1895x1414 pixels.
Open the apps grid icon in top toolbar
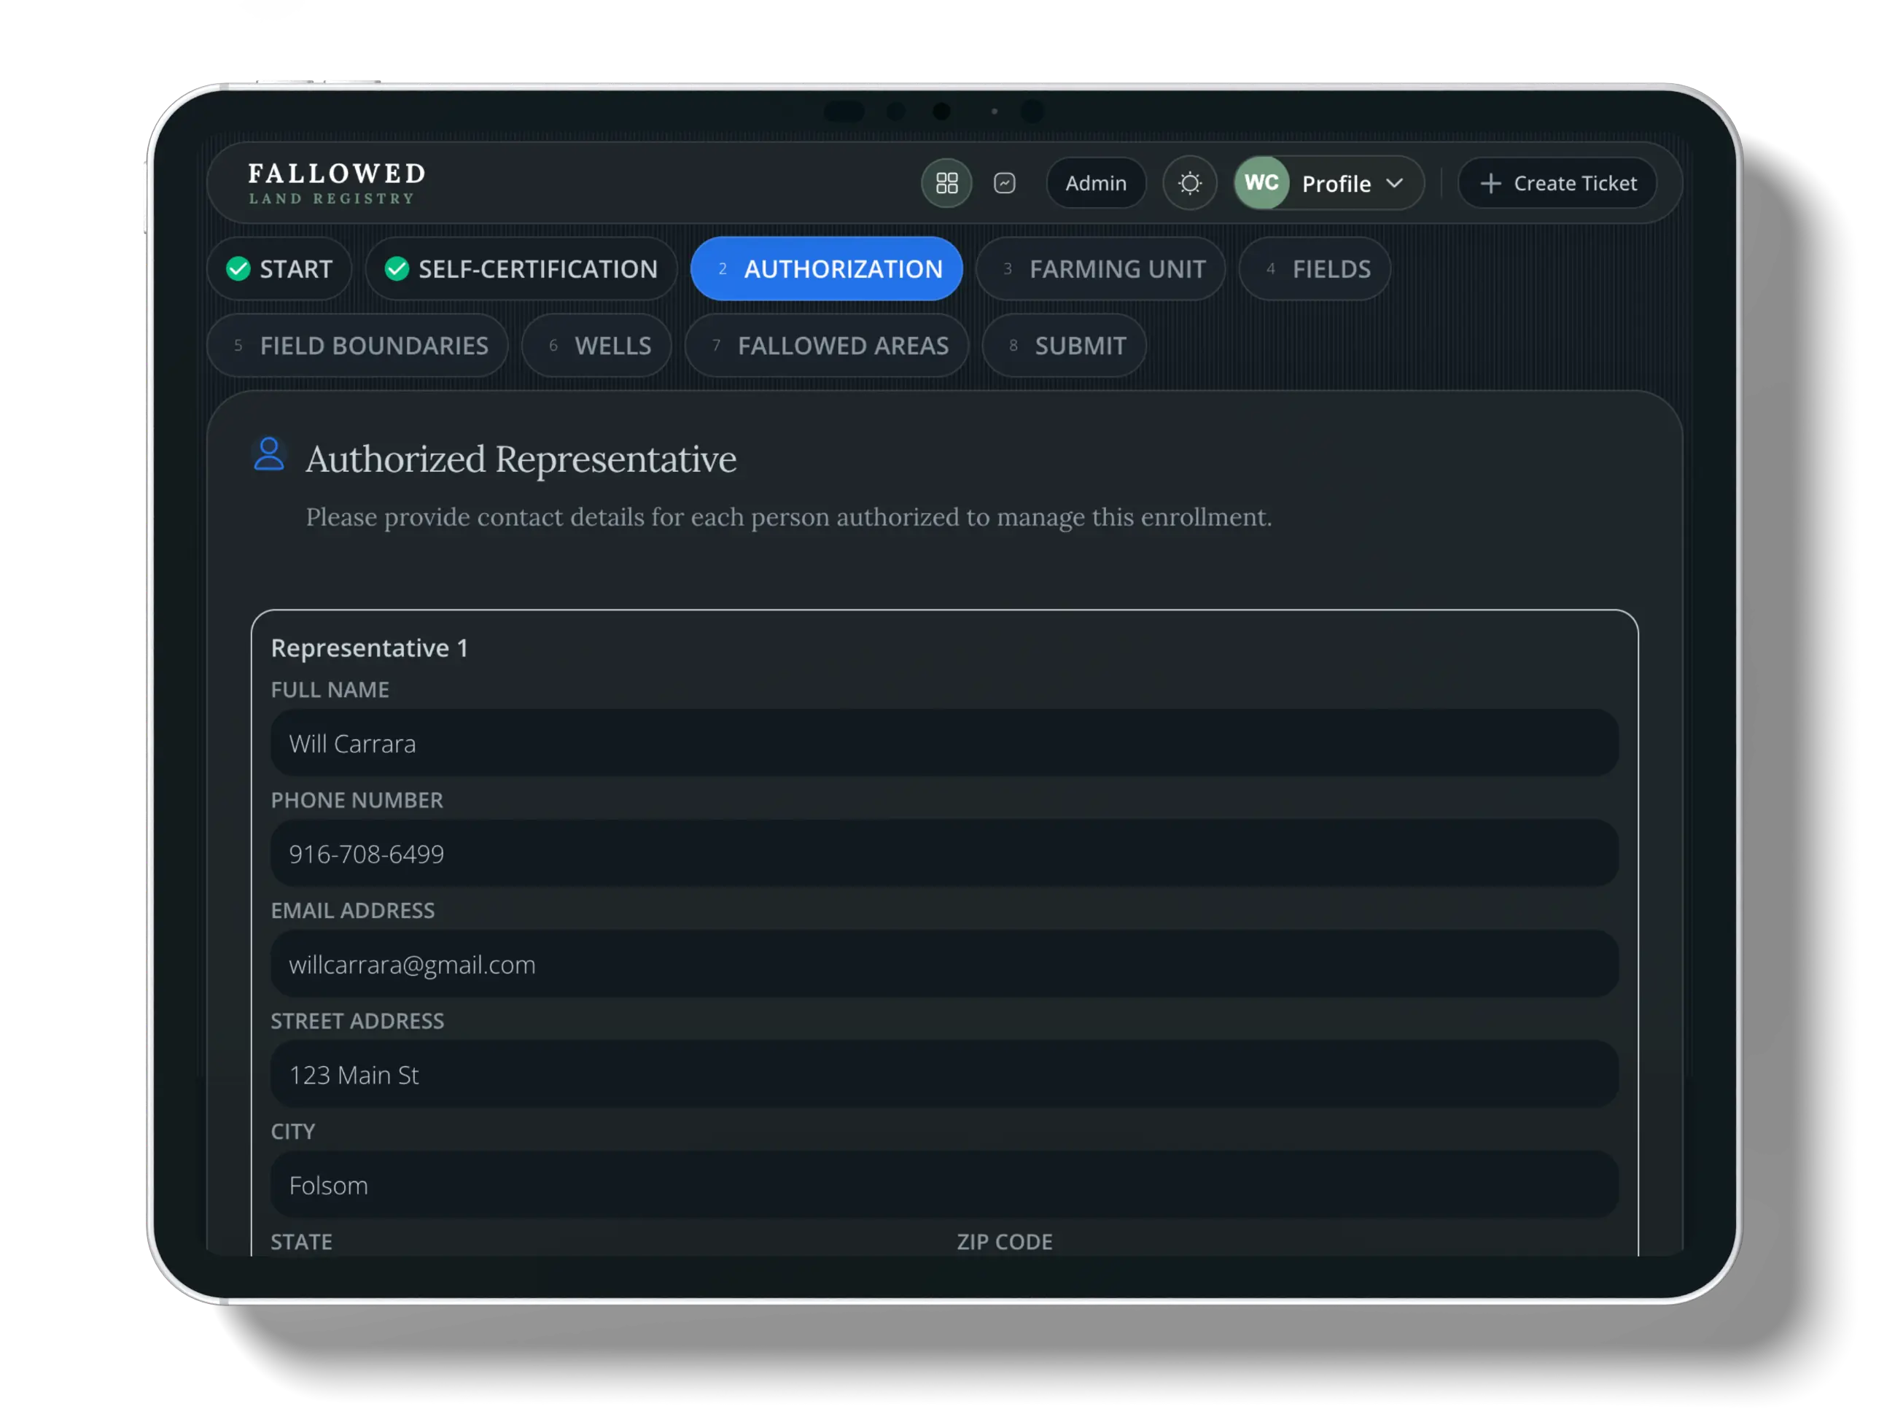tap(946, 183)
